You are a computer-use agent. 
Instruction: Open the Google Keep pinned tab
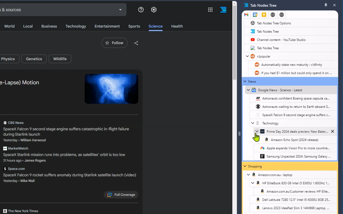click(264, 15)
